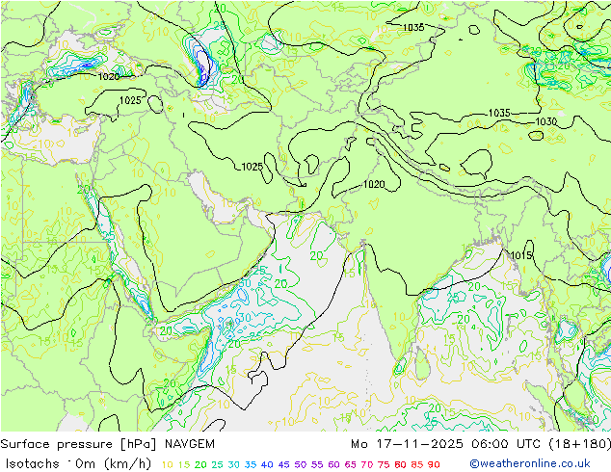
Task: Click the 85 value in the isotach legend
Action: point(417,464)
